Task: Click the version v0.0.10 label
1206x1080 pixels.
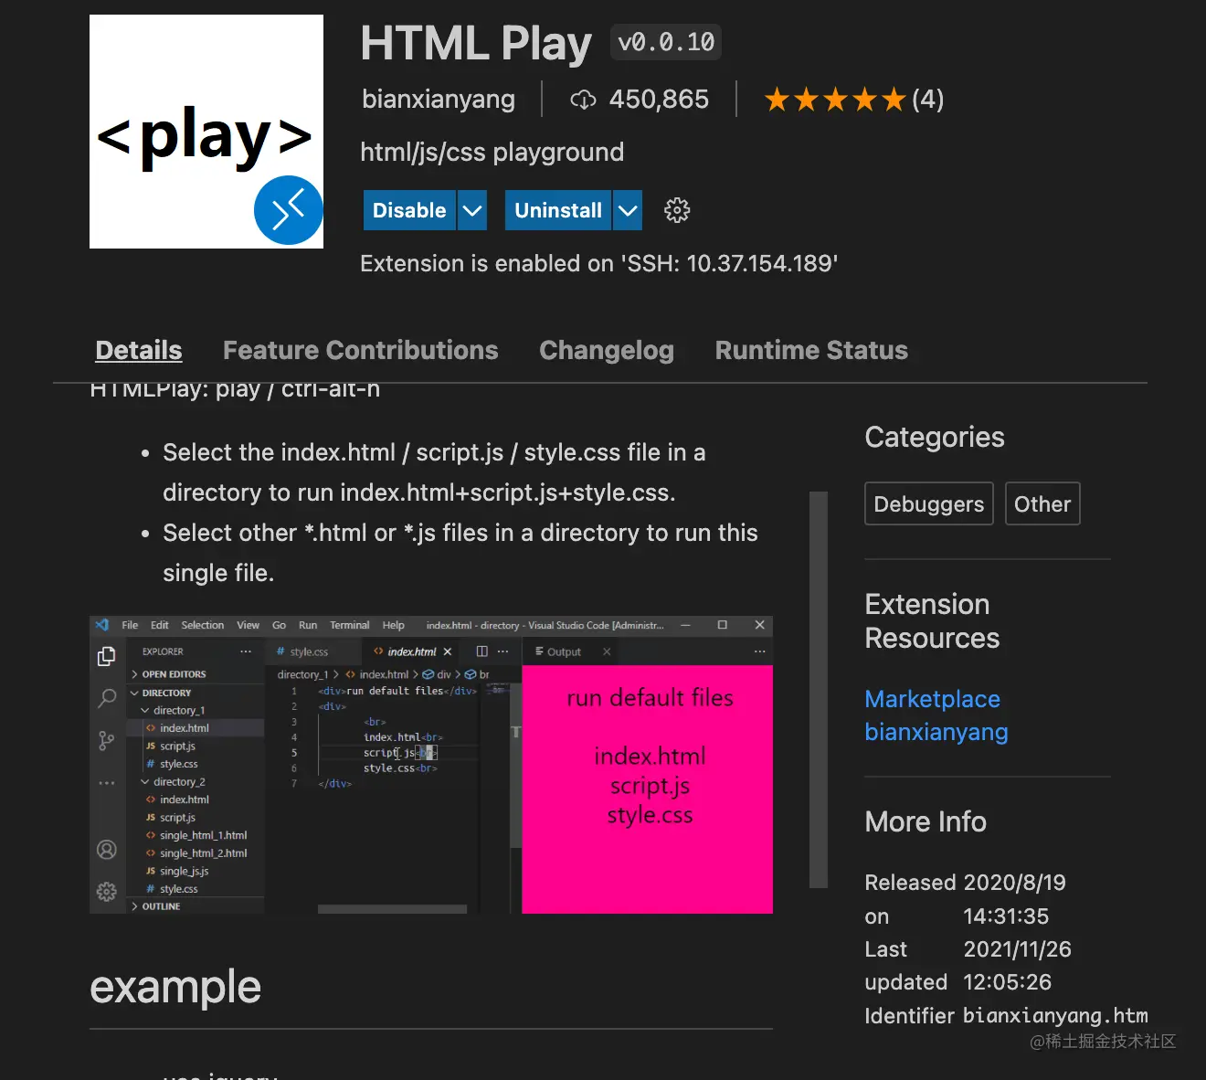Action: (666, 42)
